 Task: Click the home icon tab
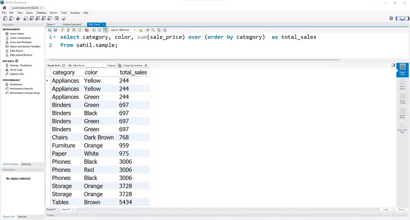4,8
